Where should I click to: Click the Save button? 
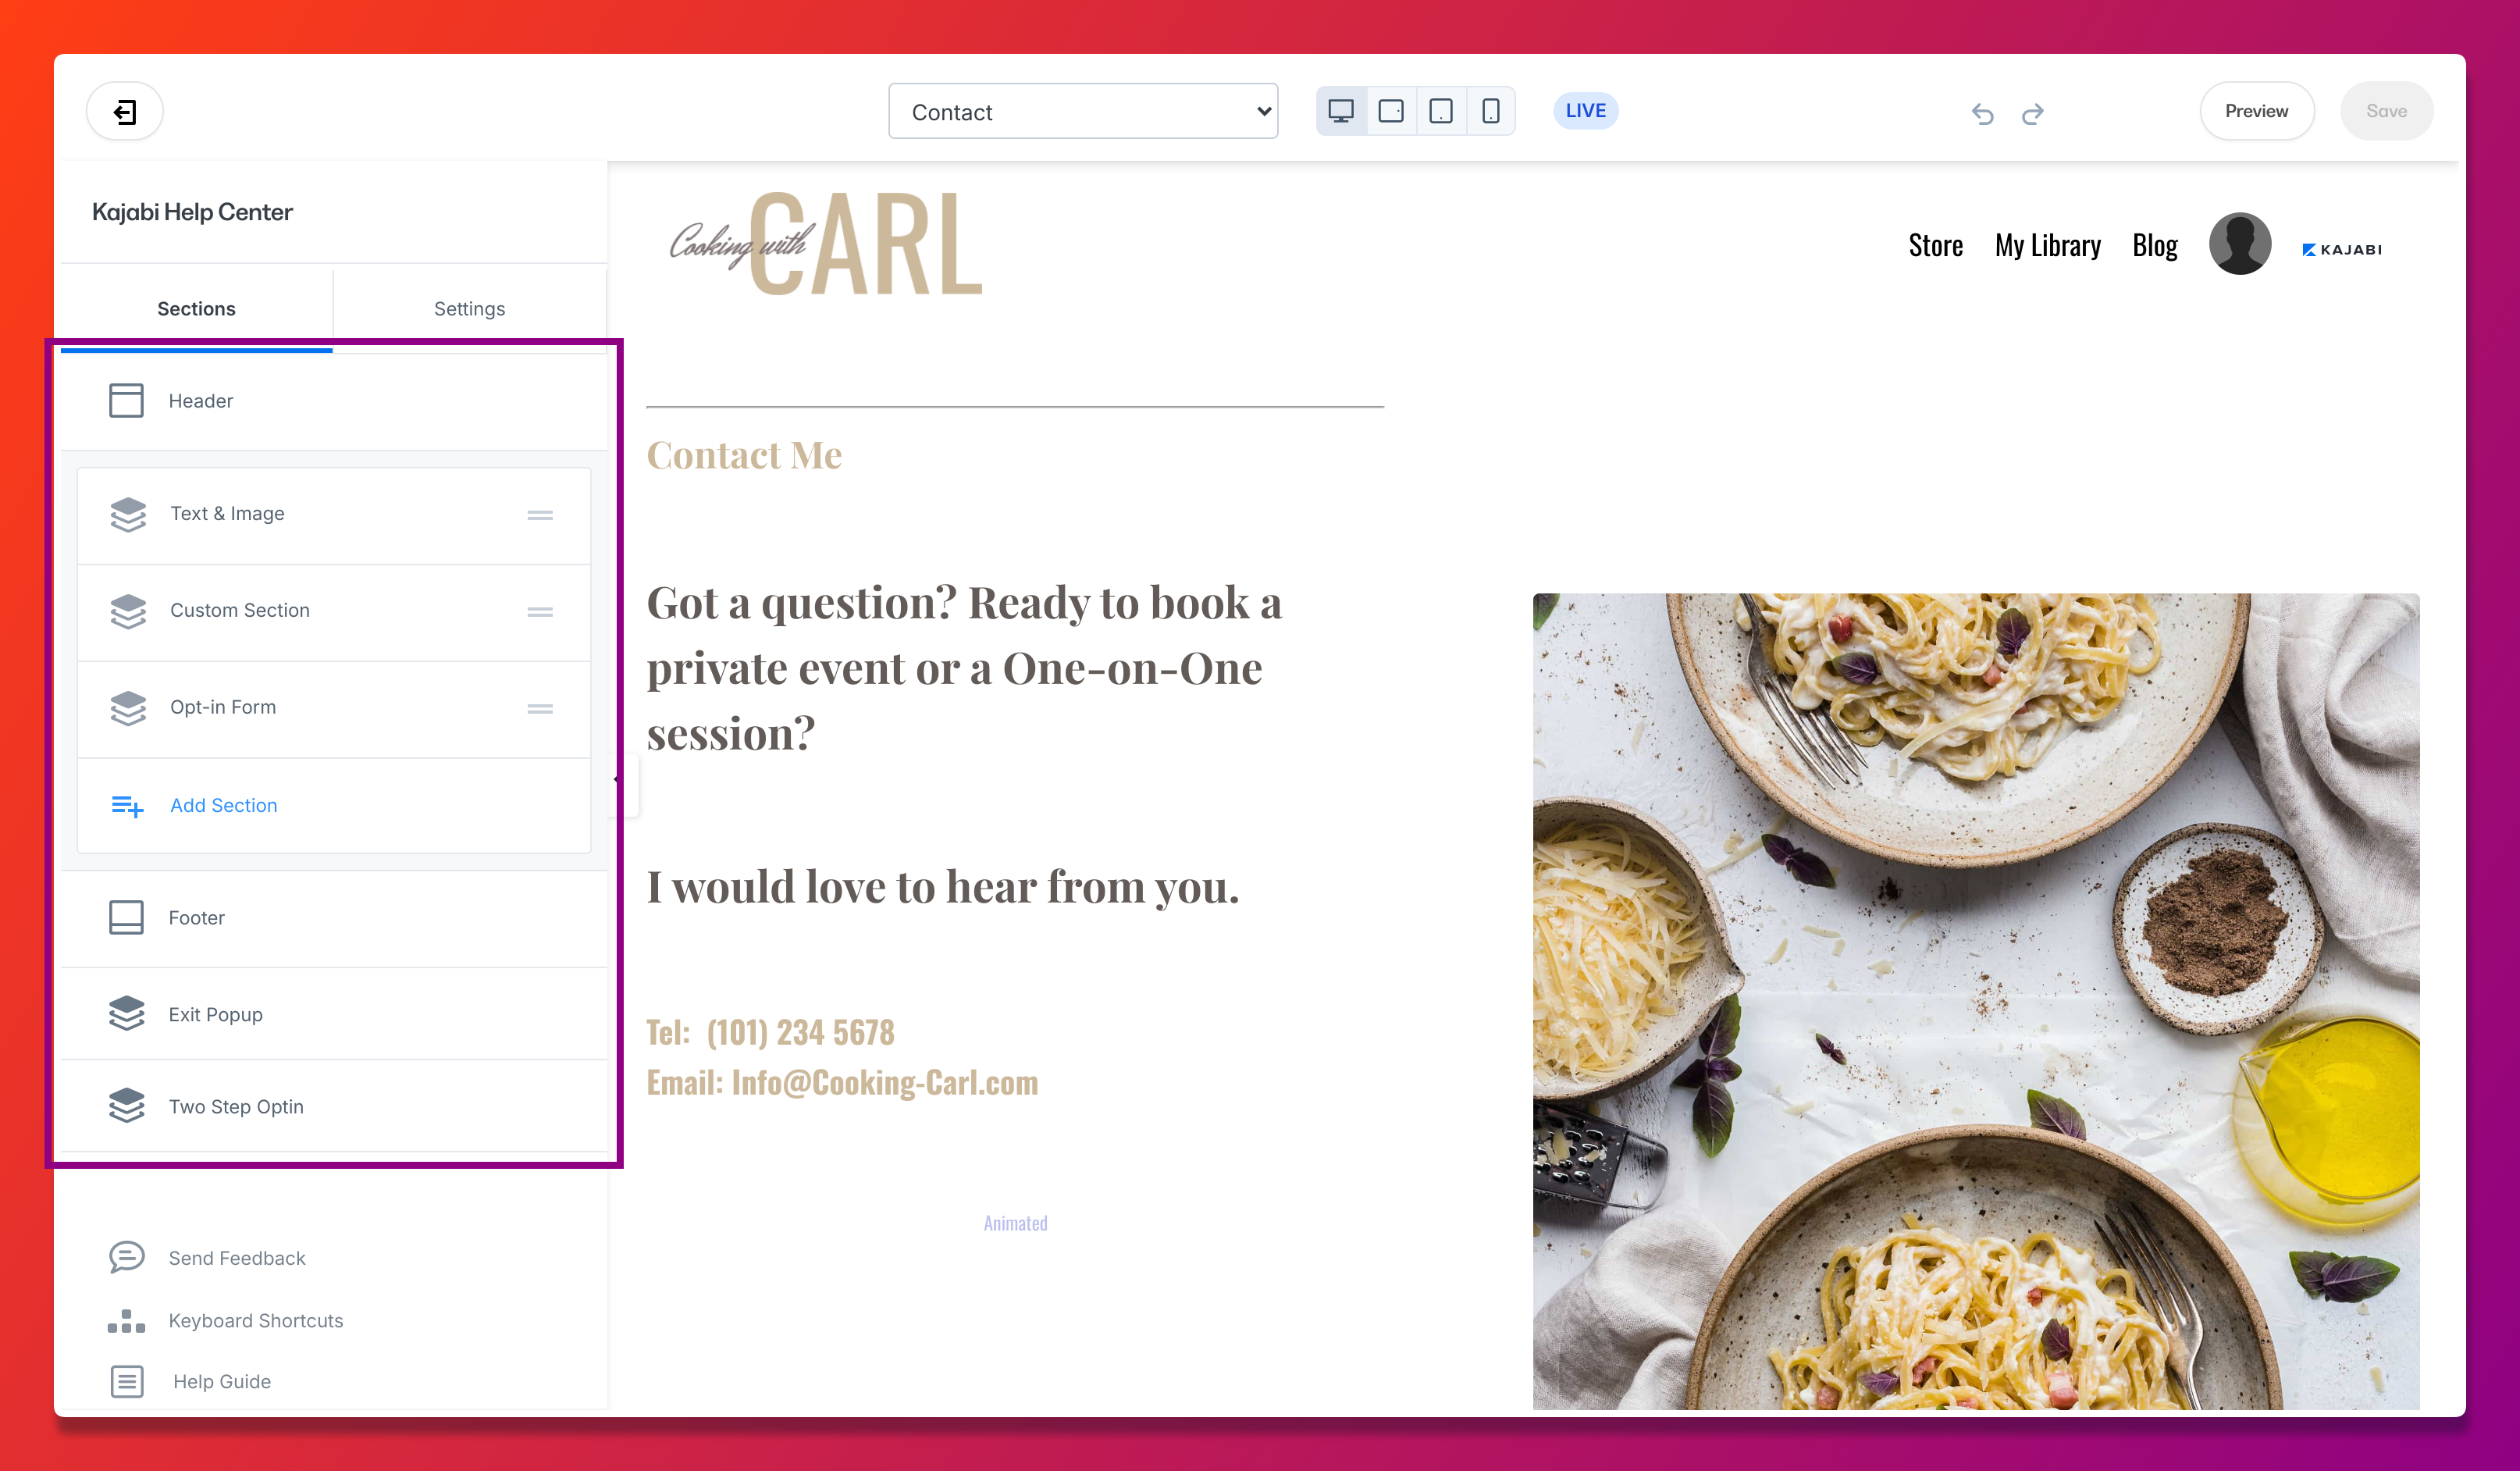click(x=2386, y=111)
